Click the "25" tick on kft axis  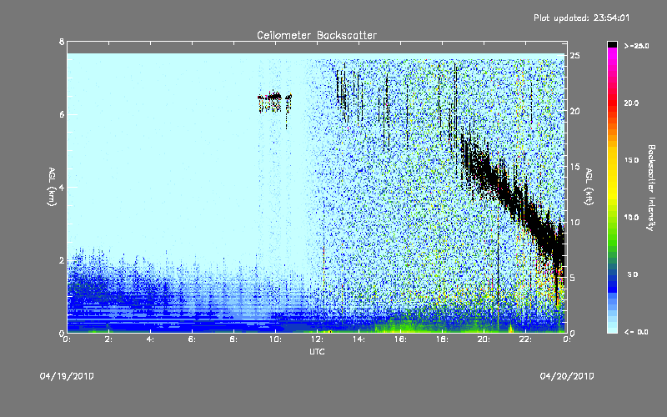point(575,56)
